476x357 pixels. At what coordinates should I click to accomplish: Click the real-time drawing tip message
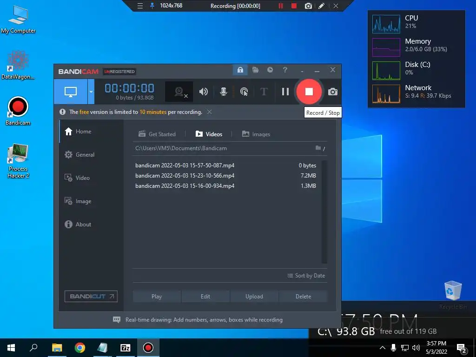coord(204,320)
